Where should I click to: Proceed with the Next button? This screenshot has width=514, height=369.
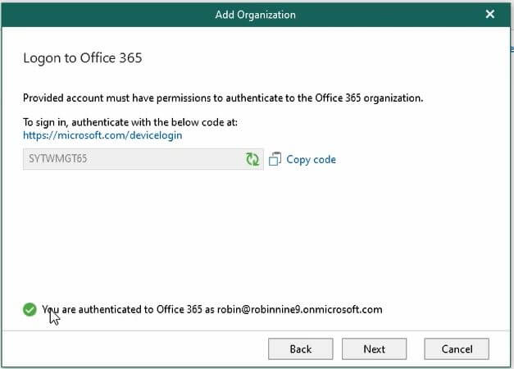[x=375, y=349]
